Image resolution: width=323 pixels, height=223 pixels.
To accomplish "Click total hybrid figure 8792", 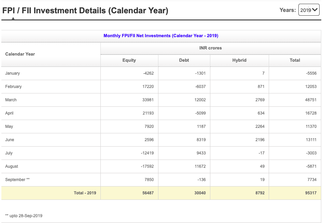I will point(260,193).
